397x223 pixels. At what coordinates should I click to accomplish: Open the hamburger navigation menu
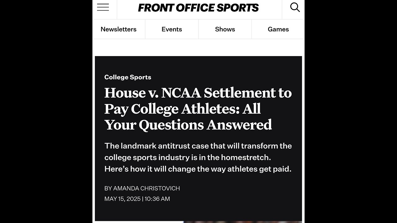[x=103, y=8]
